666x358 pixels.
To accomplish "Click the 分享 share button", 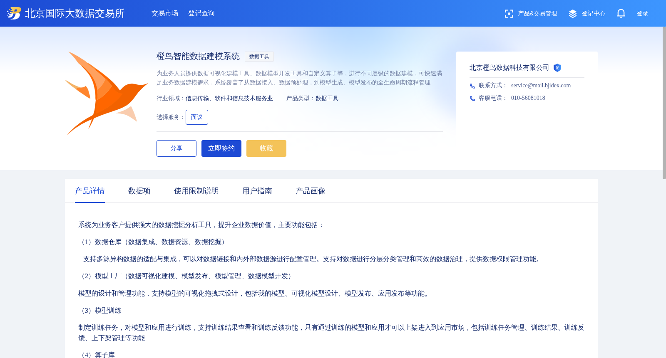I will (176, 148).
